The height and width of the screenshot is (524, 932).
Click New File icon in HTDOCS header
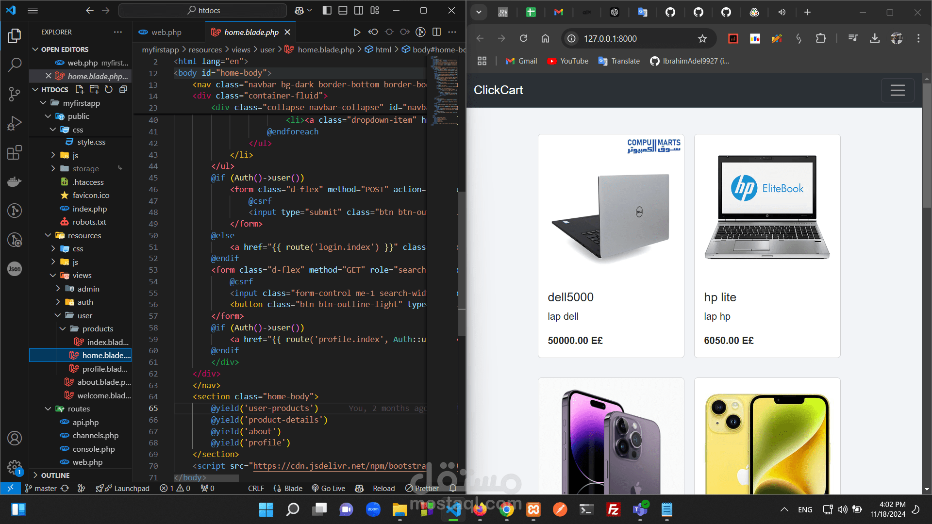click(80, 89)
